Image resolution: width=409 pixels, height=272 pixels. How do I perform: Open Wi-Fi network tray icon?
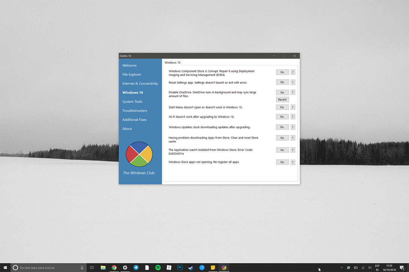pyautogui.click(x=363, y=268)
